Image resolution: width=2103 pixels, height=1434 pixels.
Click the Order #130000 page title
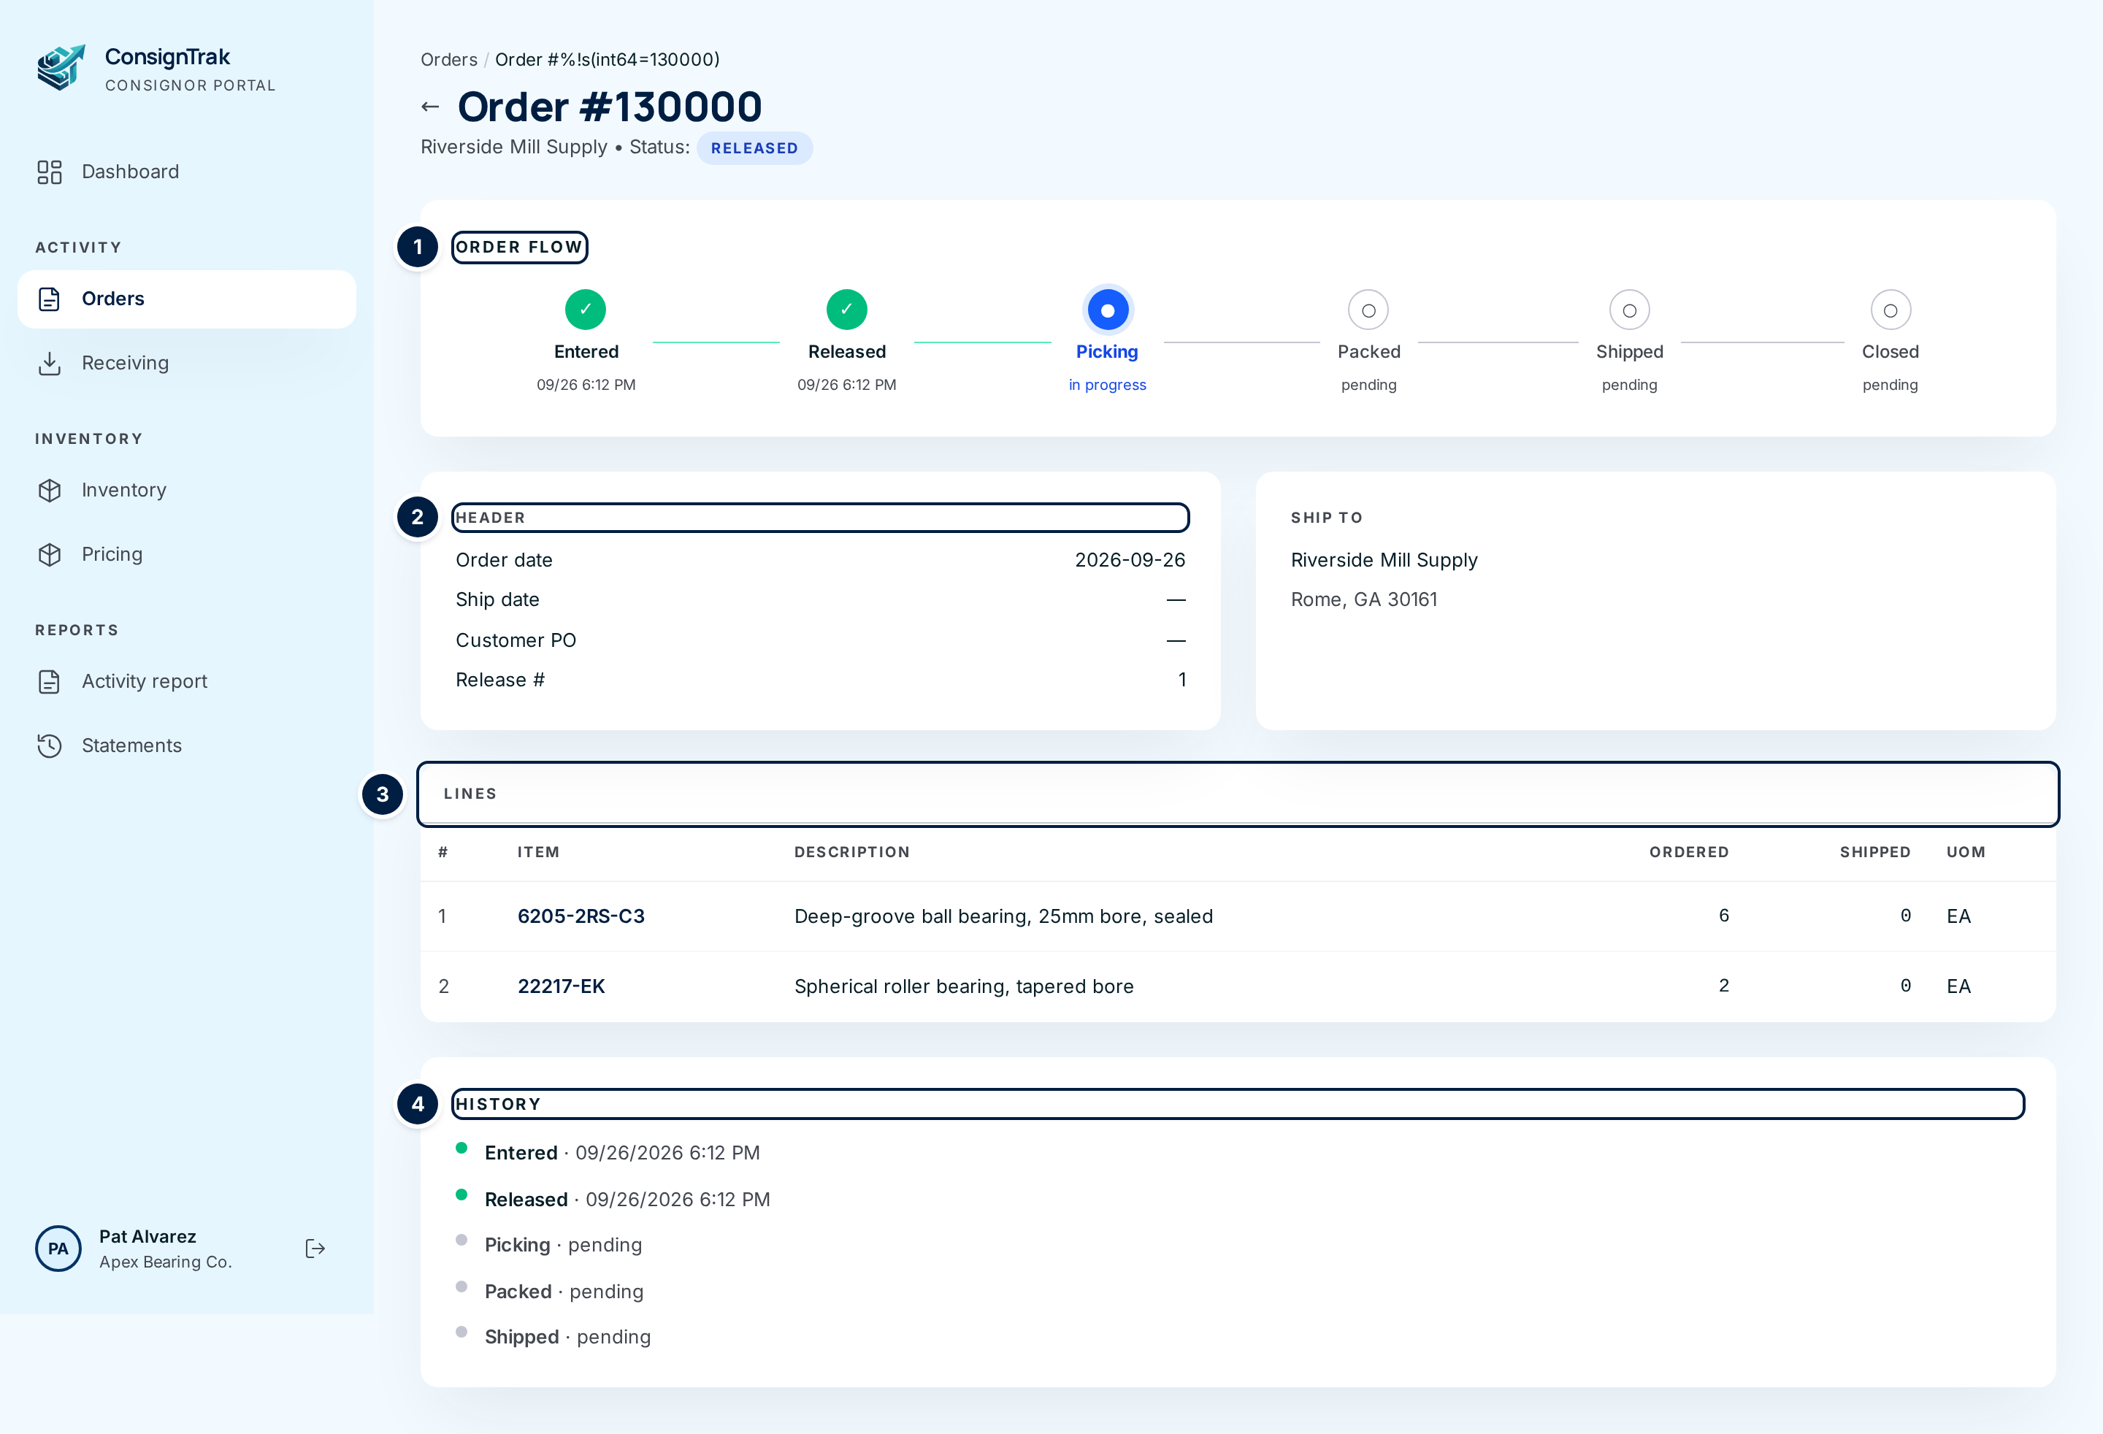tap(610, 107)
